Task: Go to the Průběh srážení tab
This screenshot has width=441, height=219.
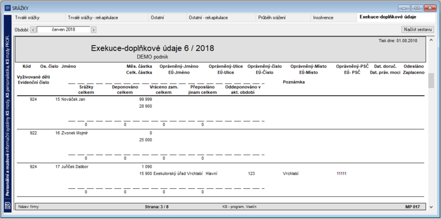Action: 283,18
